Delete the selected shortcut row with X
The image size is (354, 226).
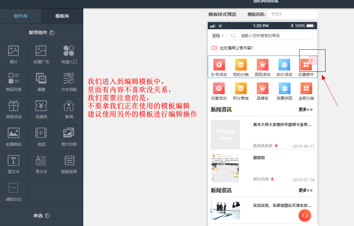click(x=312, y=60)
